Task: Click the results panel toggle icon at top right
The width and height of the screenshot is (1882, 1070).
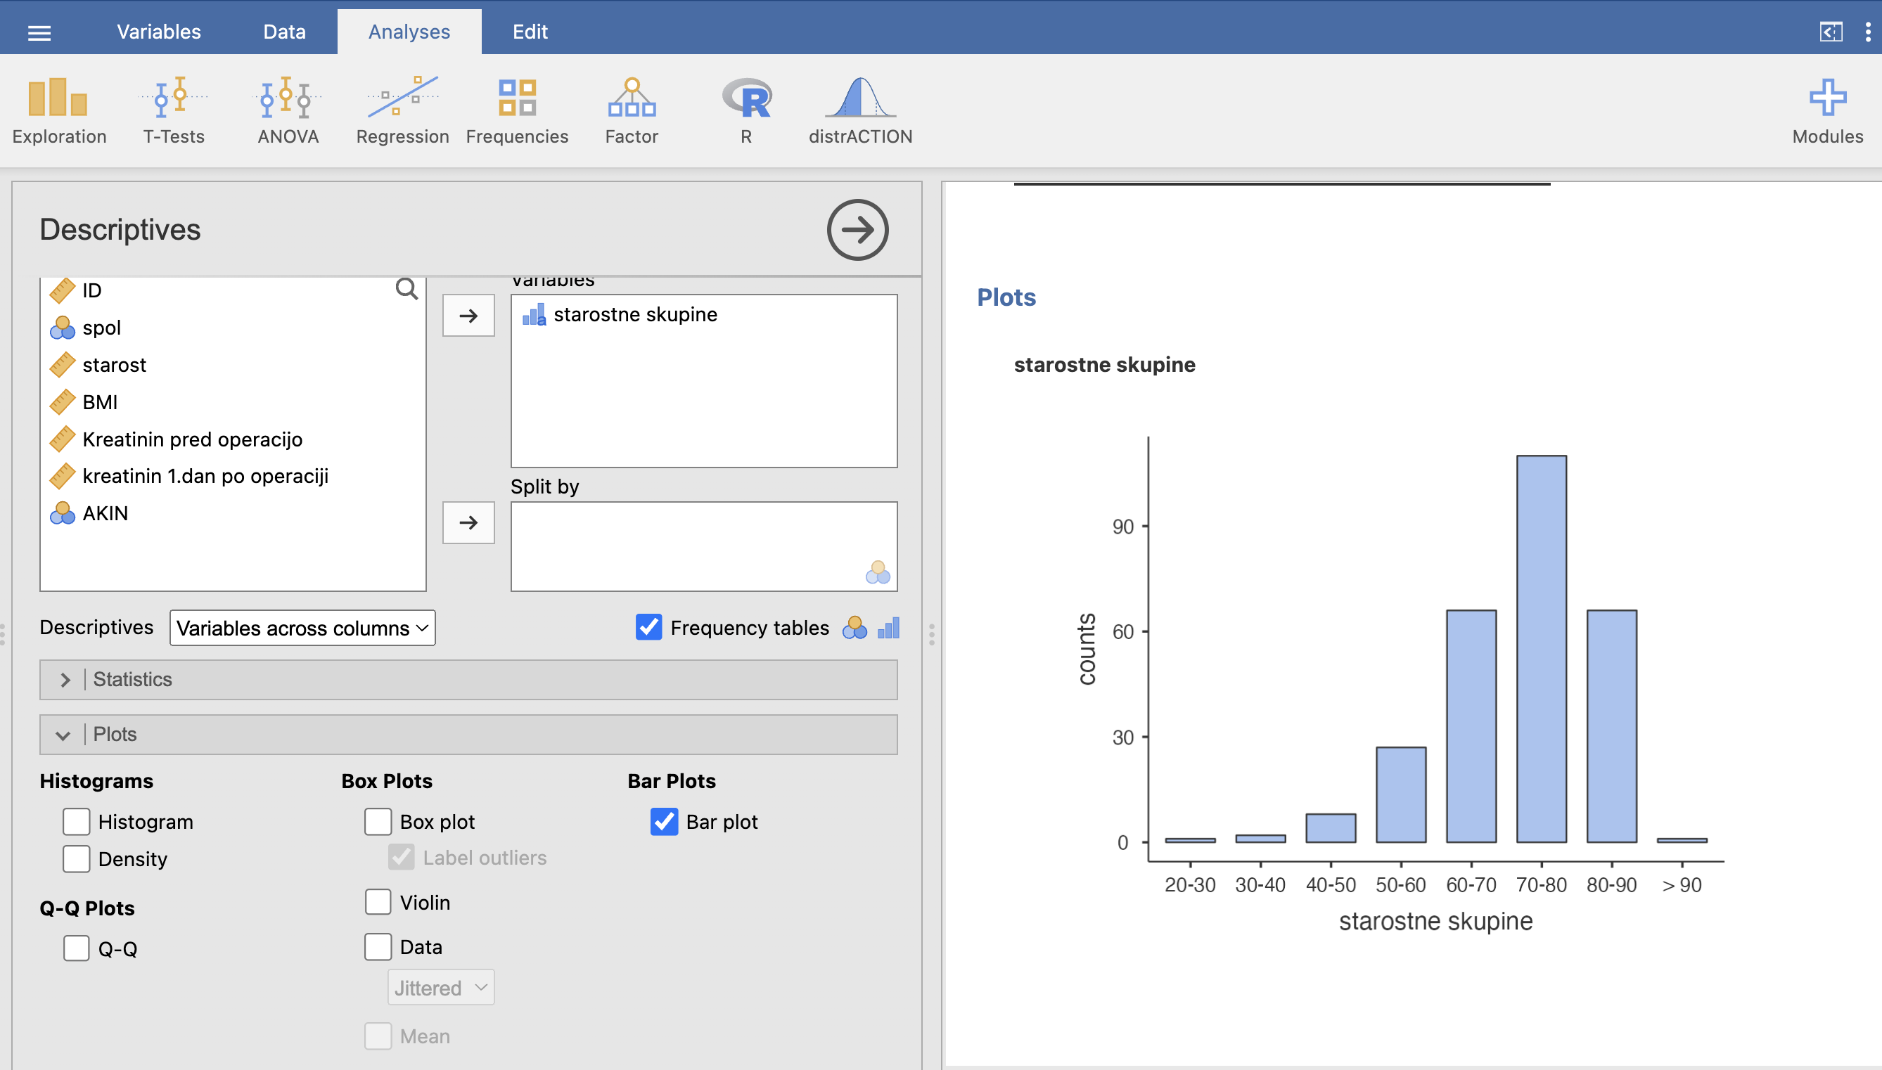Action: (1831, 32)
